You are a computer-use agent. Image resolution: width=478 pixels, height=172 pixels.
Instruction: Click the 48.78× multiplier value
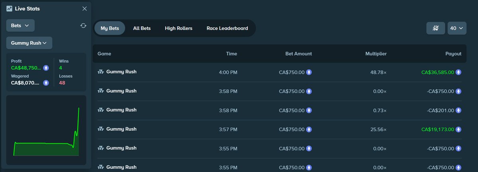pos(378,72)
